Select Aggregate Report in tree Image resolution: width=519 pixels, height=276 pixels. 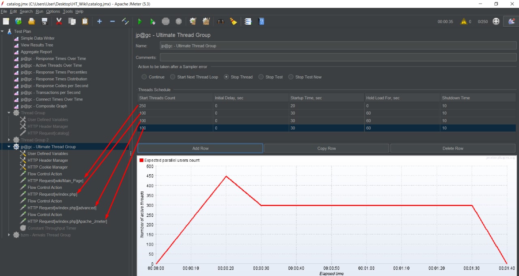[x=36, y=52]
